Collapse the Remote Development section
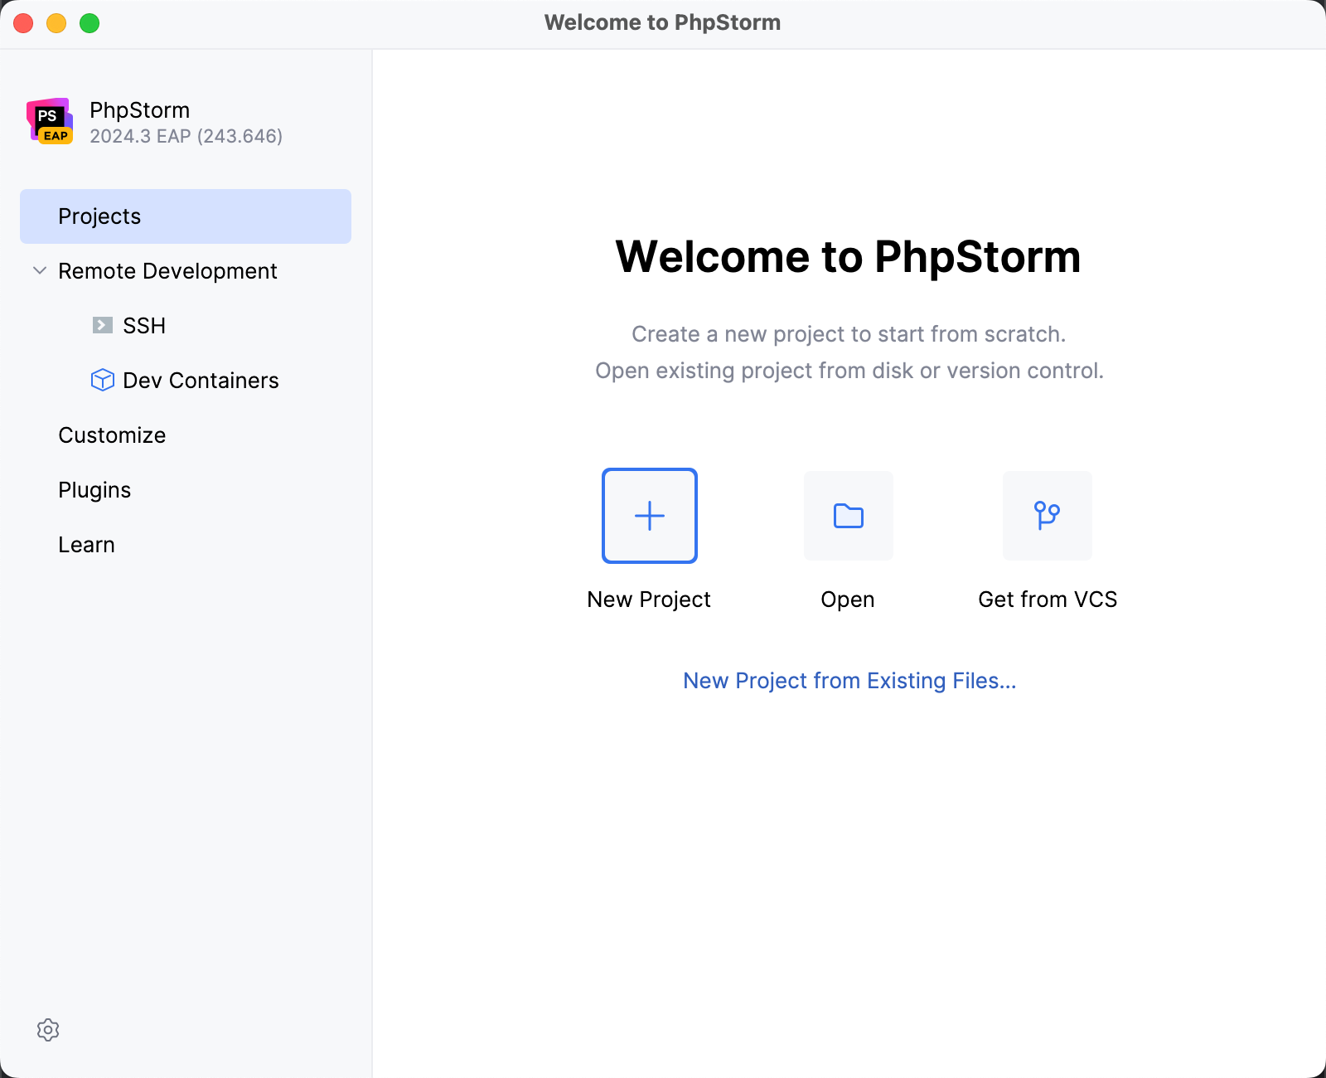Image resolution: width=1326 pixels, height=1078 pixels. (x=39, y=270)
